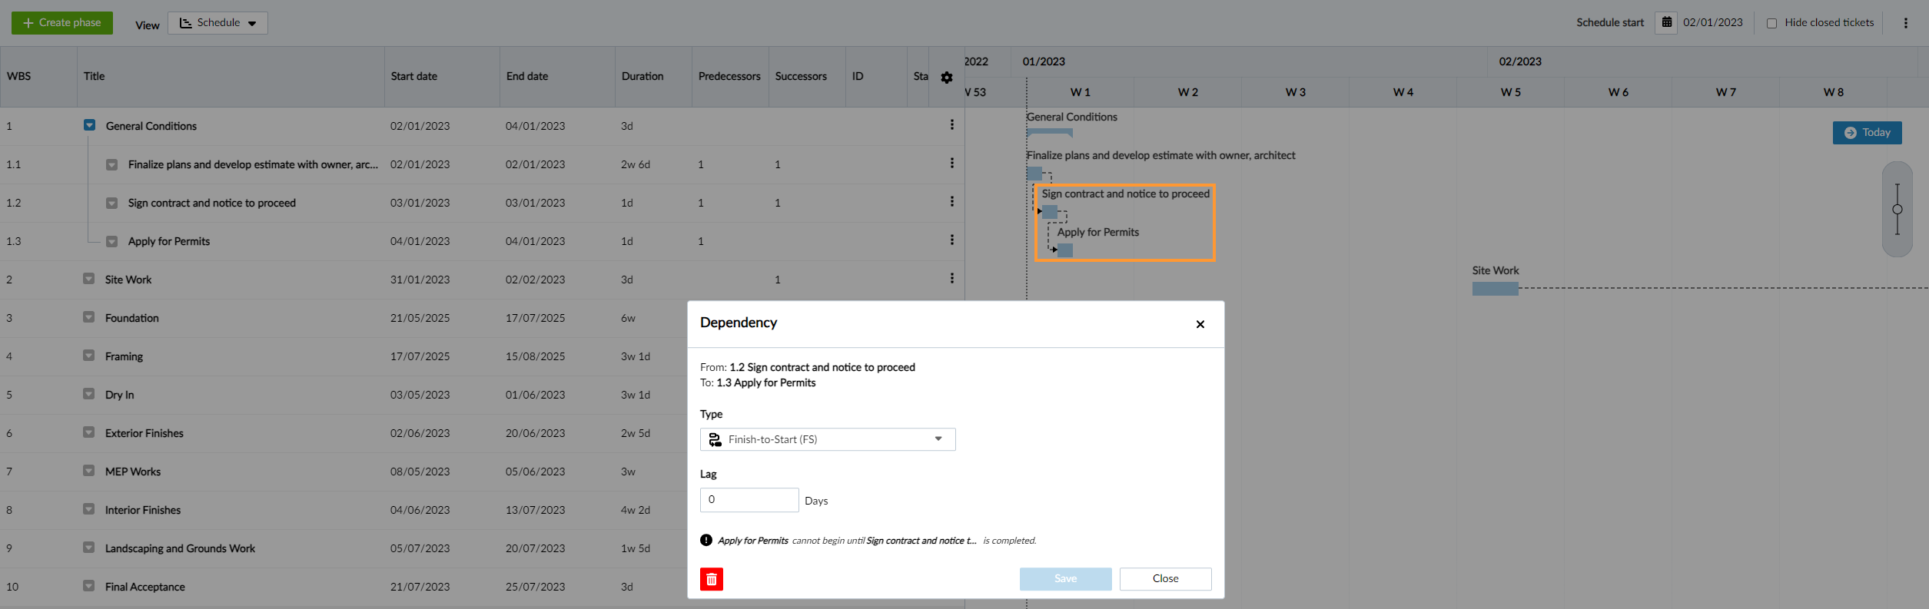Click the Predecessors column header

point(729,76)
